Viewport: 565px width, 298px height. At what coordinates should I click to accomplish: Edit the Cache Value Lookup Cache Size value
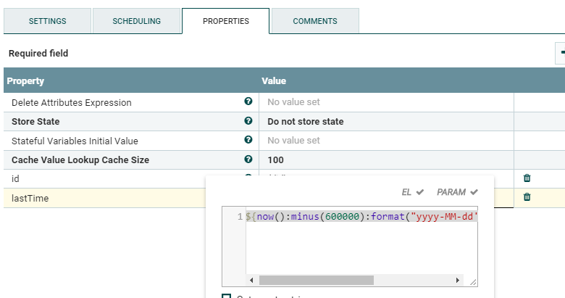click(x=386, y=160)
